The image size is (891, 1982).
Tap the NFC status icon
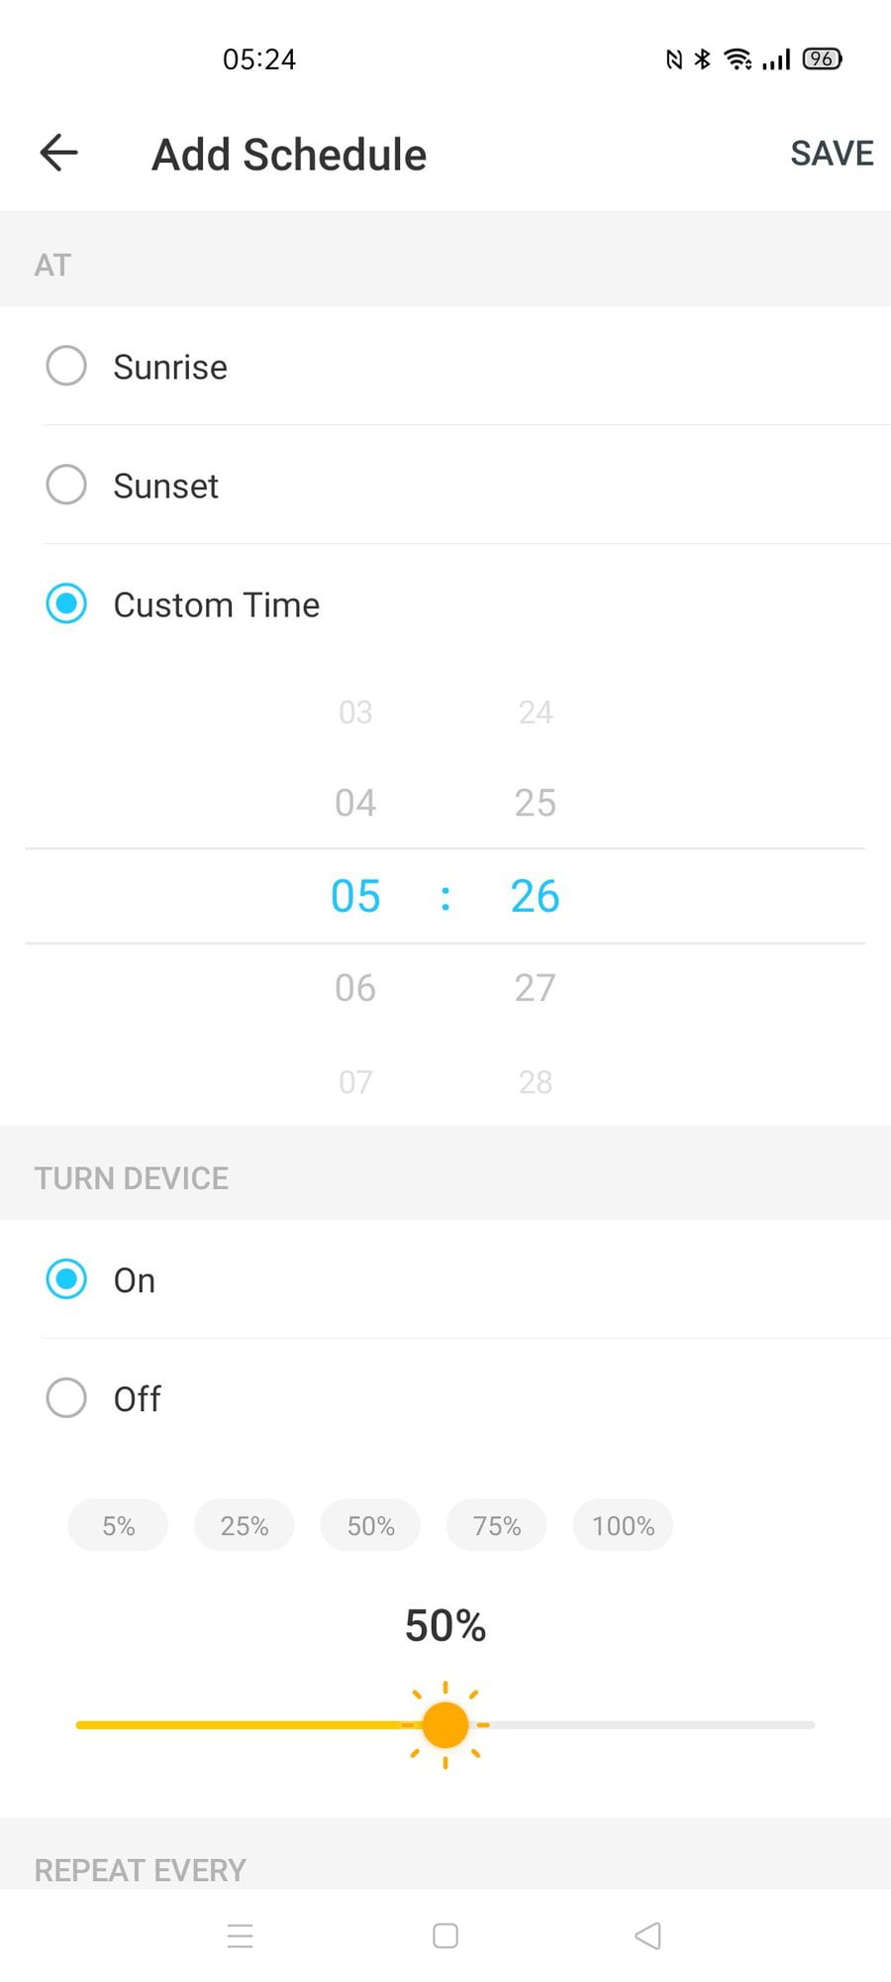[674, 59]
